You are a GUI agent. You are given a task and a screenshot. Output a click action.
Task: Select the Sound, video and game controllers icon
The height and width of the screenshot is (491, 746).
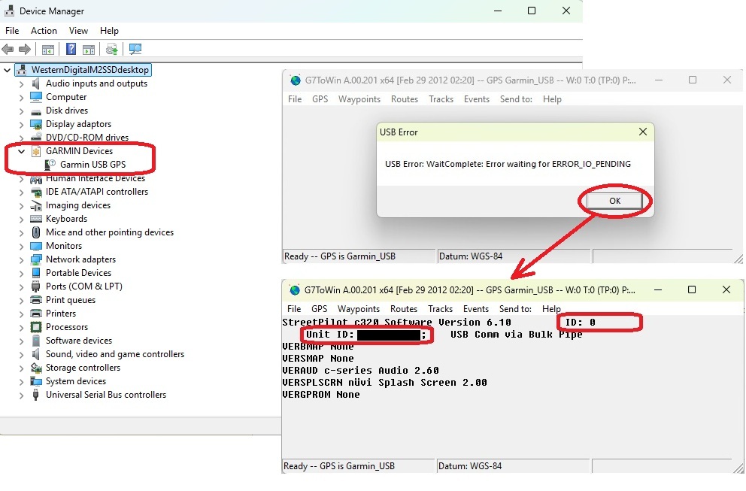click(36, 354)
